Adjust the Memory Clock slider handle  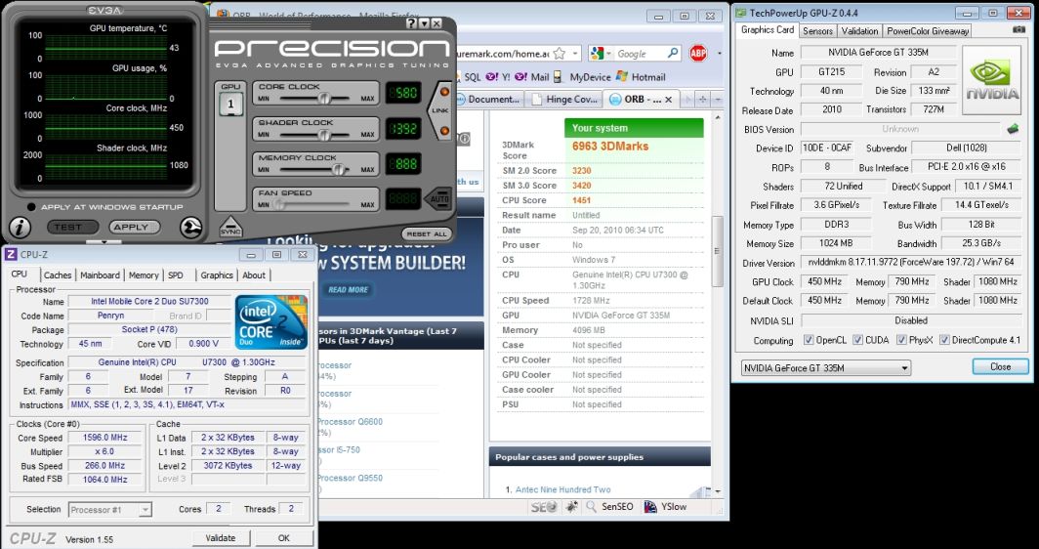(339, 170)
